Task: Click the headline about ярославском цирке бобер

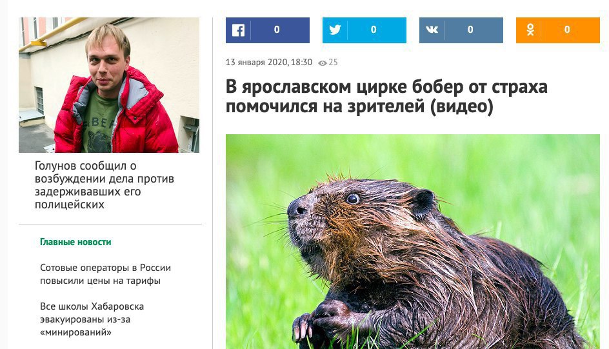Action: point(386,96)
